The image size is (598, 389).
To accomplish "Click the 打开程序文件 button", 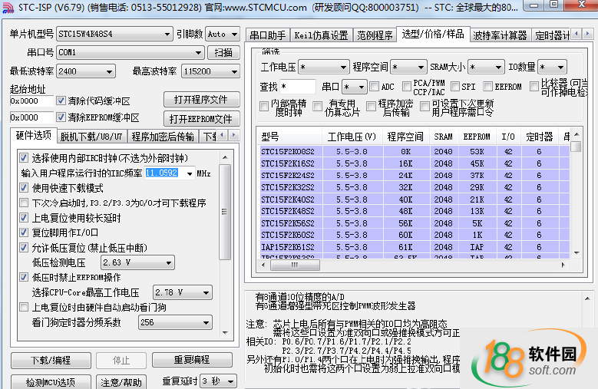I will (x=200, y=101).
